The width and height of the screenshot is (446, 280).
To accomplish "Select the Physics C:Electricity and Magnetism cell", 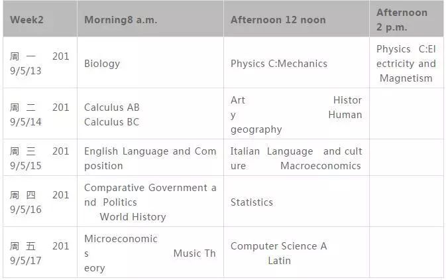I will [406, 62].
